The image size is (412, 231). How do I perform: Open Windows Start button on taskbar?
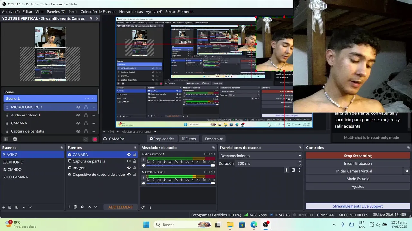pos(146,225)
